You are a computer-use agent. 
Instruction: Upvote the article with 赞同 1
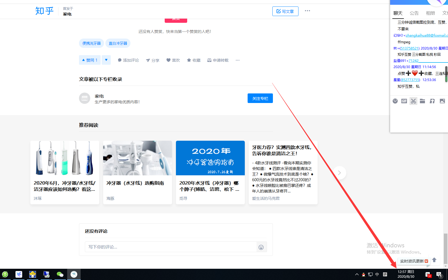coord(90,60)
